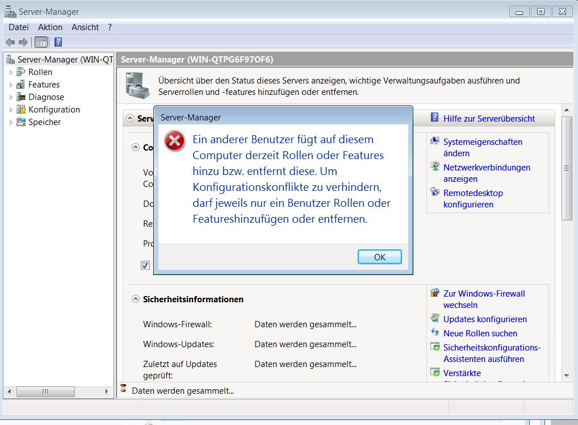Click status bar text Daten werden gesammelt...
The width and height of the screenshot is (578, 425).
pyautogui.click(x=183, y=391)
